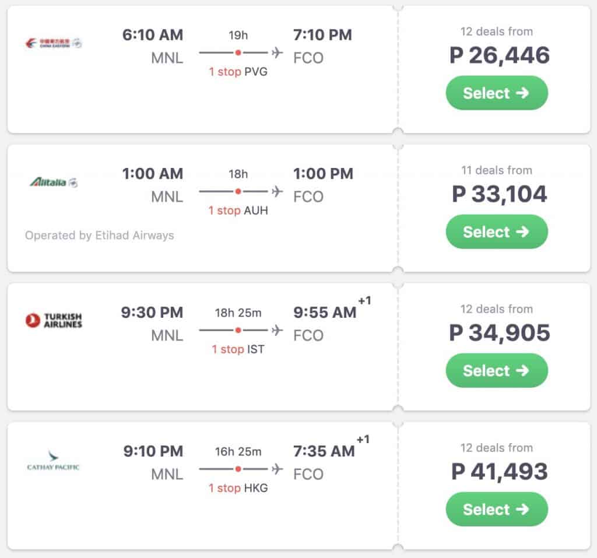The image size is (597, 558).
Task: Open the '1 stop IST' layover details
Action: point(238,349)
